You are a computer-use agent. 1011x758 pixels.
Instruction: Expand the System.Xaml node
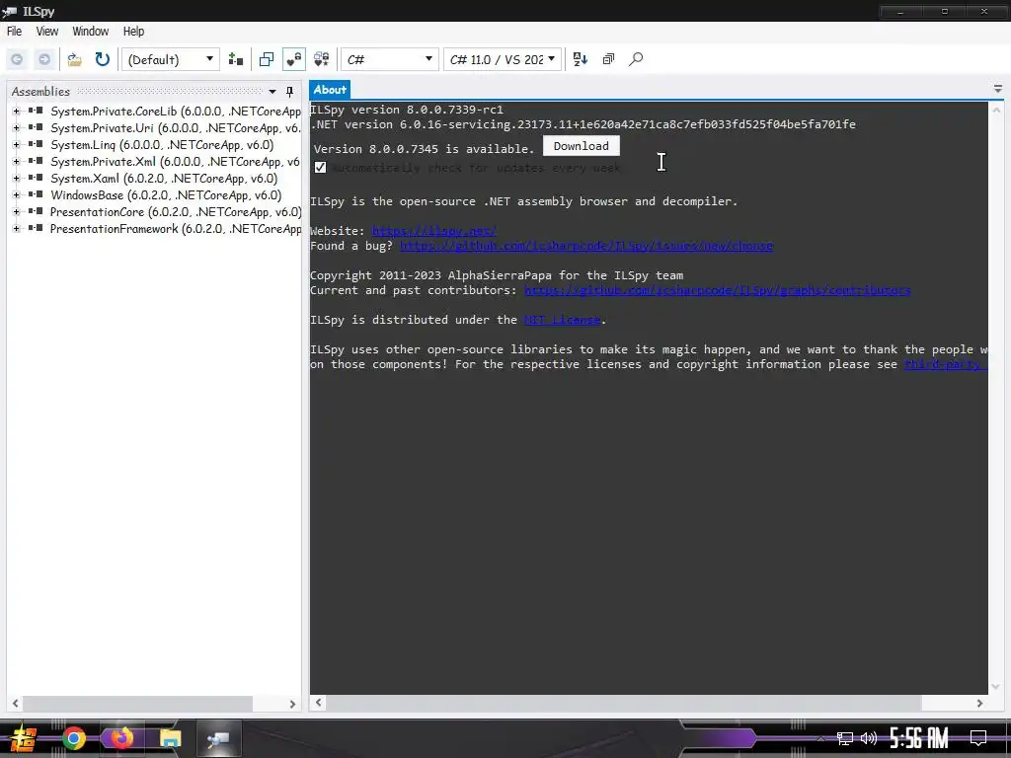(16, 178)
